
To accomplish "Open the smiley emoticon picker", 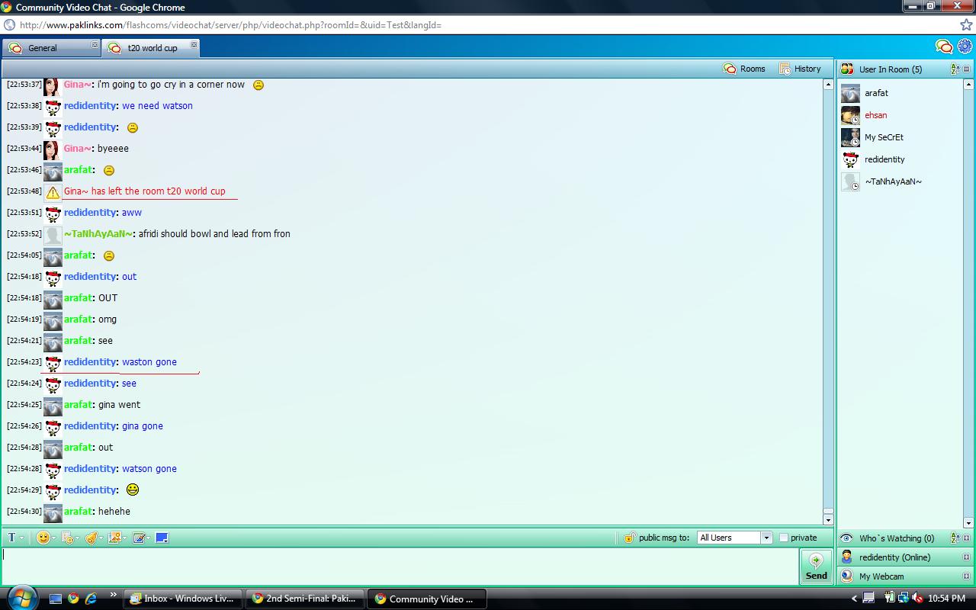I will click(43, 538).
